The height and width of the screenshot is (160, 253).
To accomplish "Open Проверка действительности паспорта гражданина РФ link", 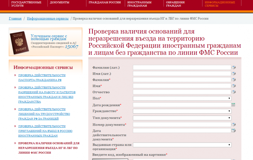I will (42, 77).
